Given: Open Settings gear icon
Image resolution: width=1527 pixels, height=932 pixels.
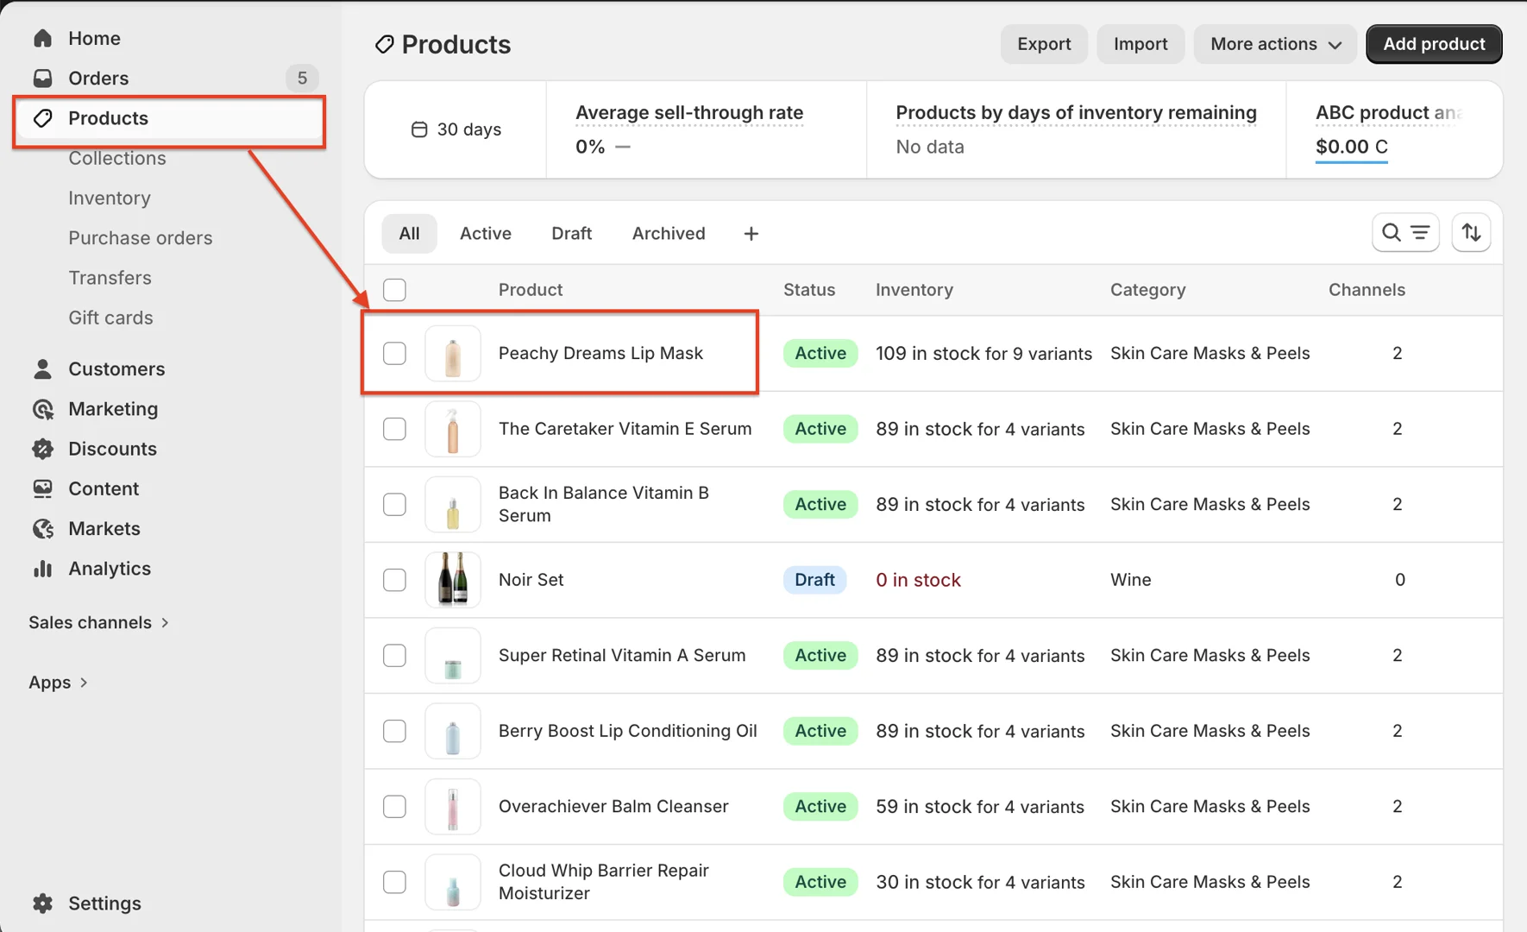Looking at the screenshot, I should coord(42,904).
